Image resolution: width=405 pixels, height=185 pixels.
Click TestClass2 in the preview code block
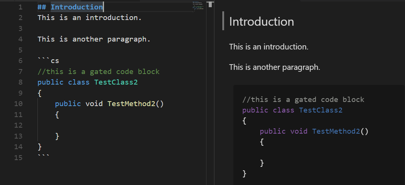point(320,110)
